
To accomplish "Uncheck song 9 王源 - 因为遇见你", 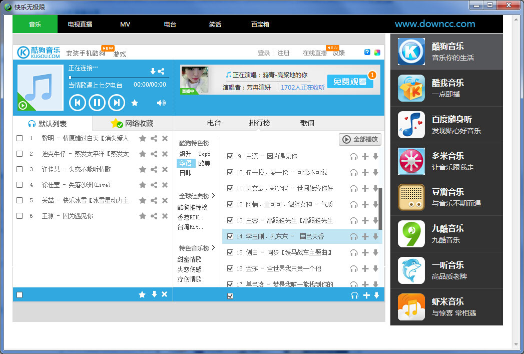I will tap(230, 156).
